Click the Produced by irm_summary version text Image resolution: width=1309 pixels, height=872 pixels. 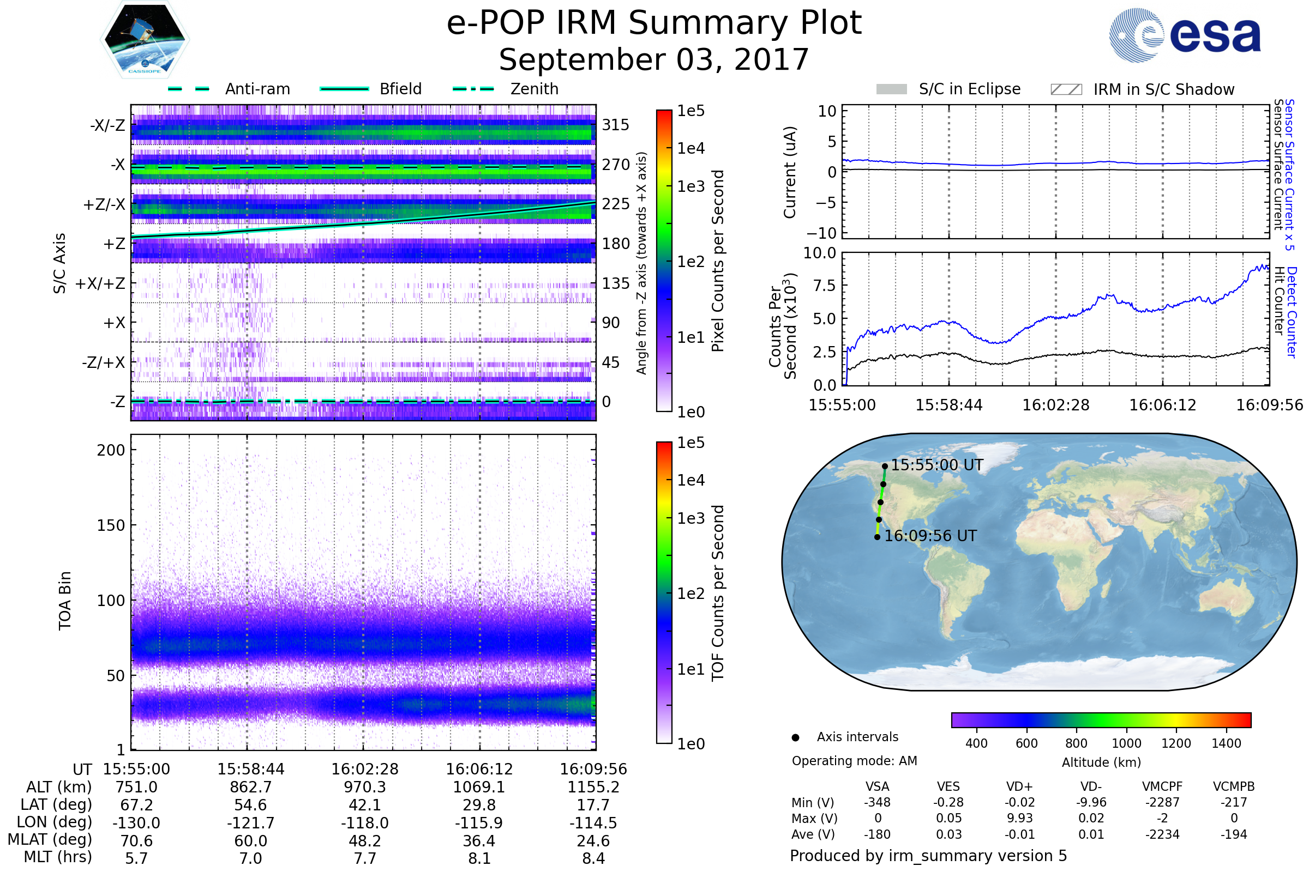928,856
